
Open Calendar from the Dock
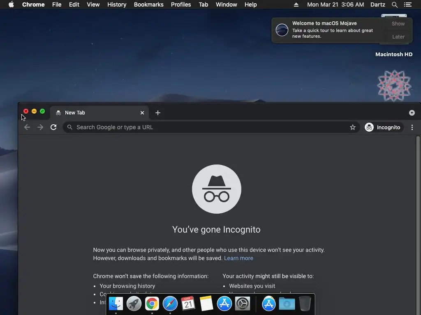coord(188,304)
